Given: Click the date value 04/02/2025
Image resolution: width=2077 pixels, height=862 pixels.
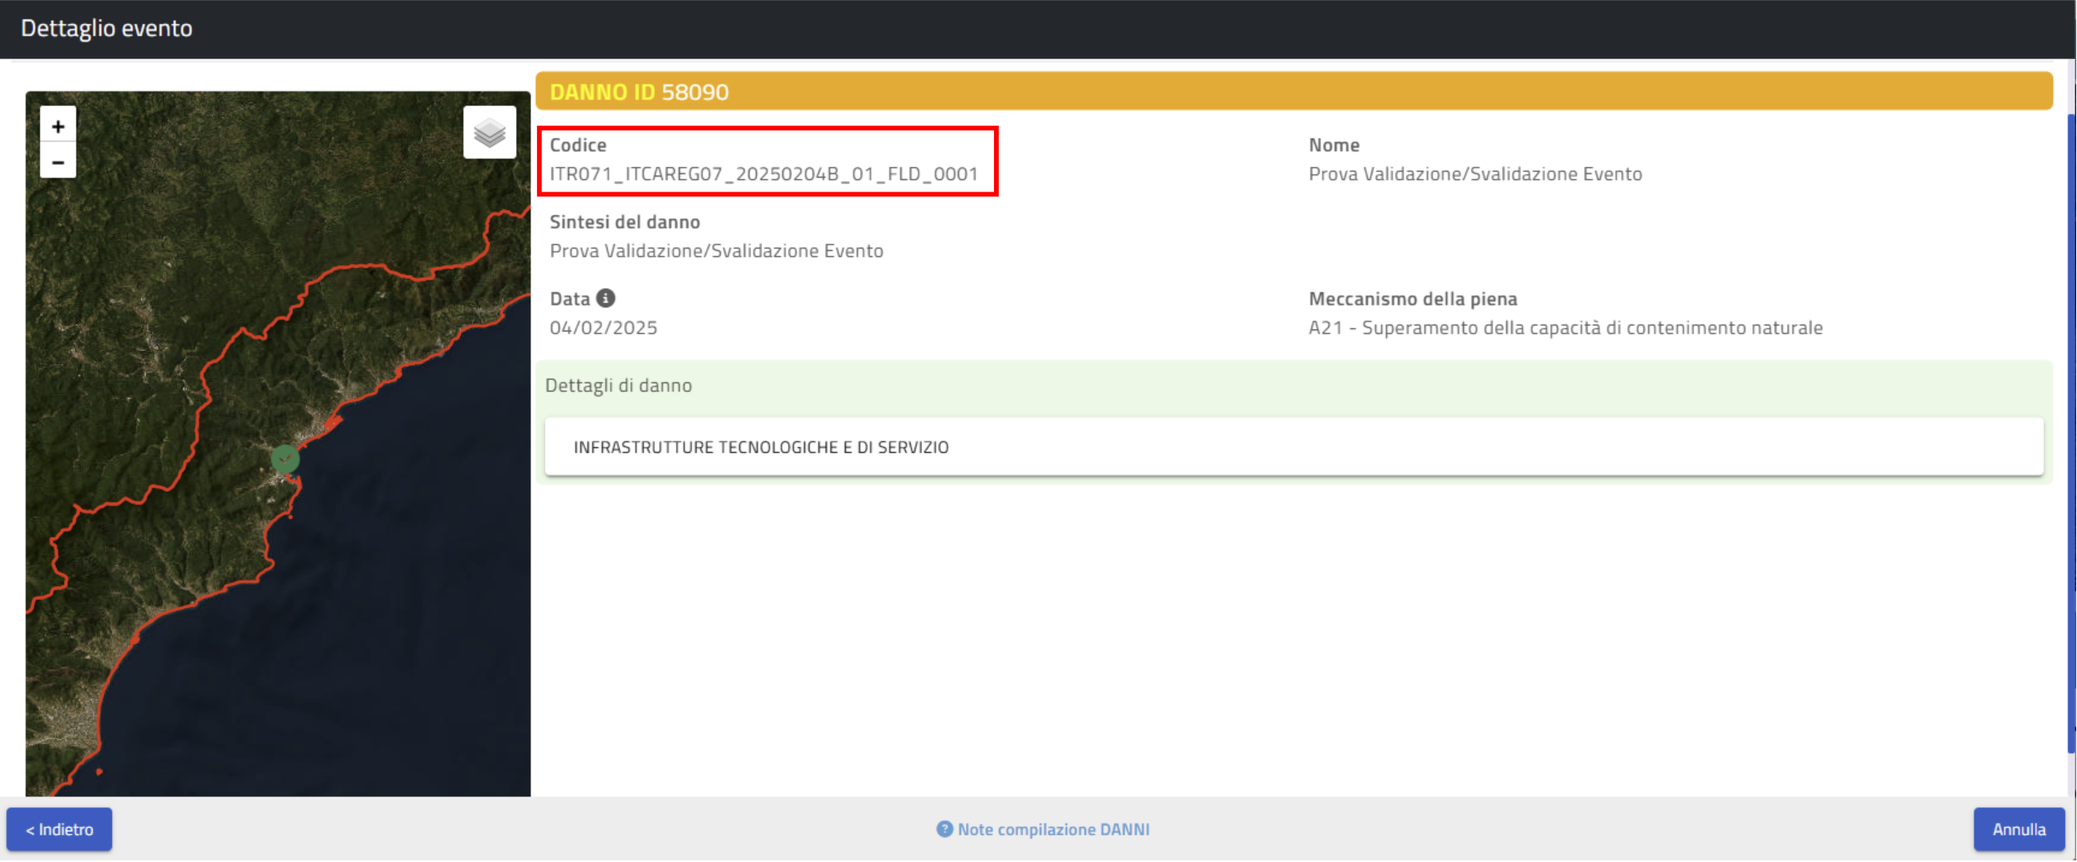Looking at the screenshot, I should [603, 328].
